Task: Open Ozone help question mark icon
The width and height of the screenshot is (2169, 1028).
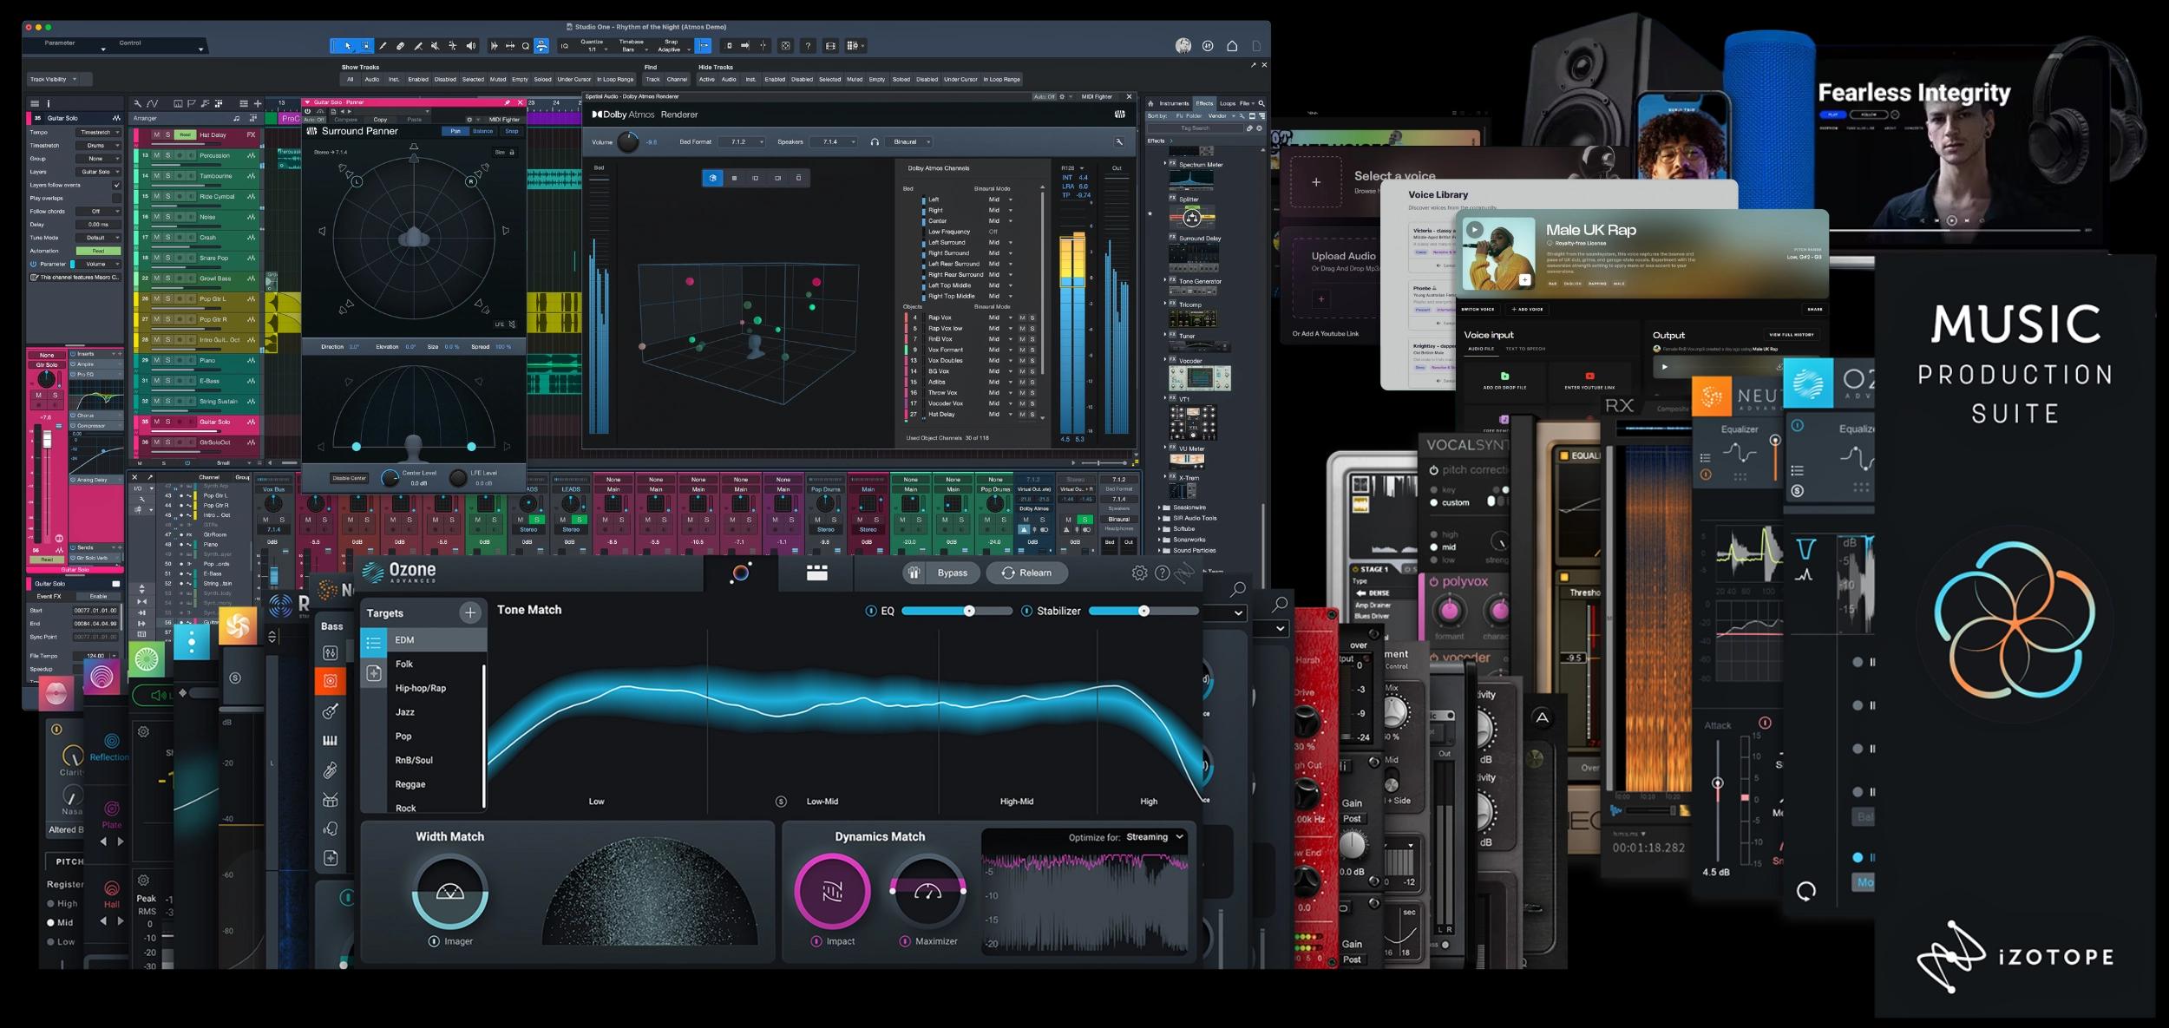Action: tap(1163, 573)
